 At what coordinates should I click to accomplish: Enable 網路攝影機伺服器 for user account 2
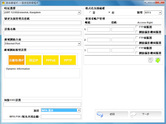pyautogui.click(x=137, y=43)
